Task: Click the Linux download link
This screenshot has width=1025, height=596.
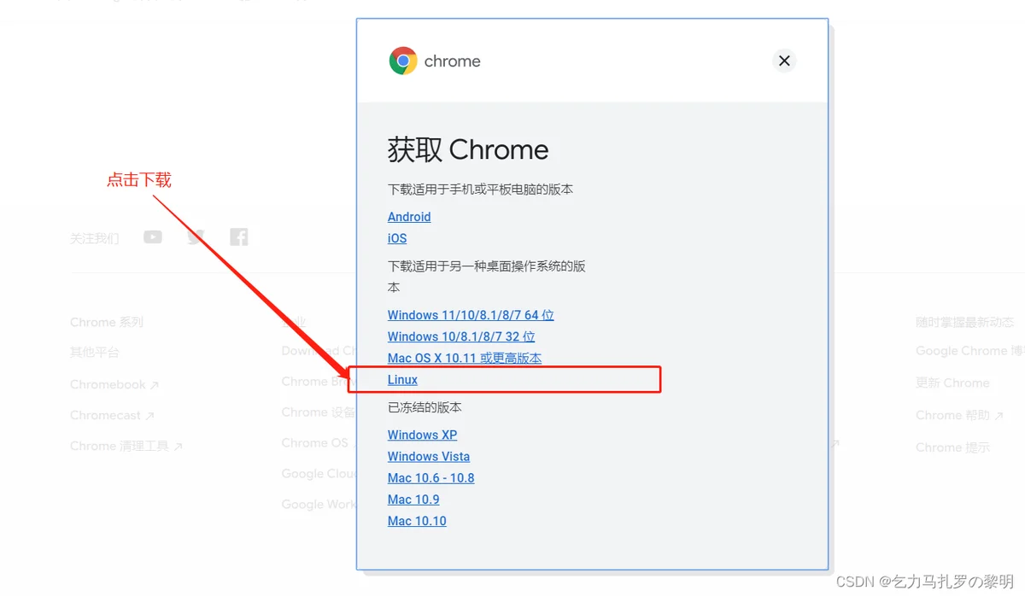Action: 402,380
